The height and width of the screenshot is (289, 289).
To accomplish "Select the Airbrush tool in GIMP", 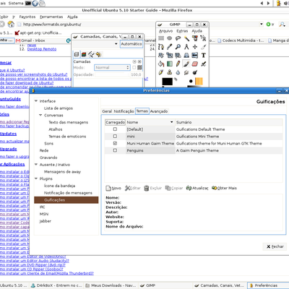I will [x=204, y=64].
